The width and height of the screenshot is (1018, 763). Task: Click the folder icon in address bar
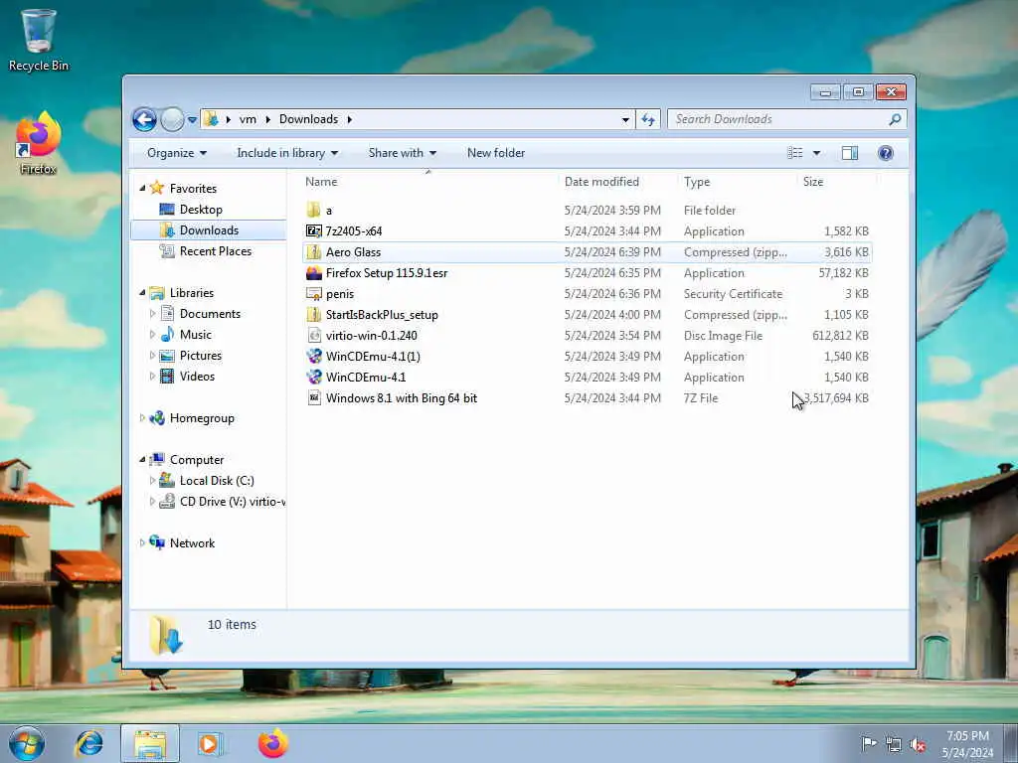point(211,119)
